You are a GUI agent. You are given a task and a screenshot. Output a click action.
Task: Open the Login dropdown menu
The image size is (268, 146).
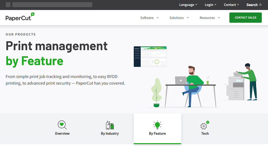(211, 5)
